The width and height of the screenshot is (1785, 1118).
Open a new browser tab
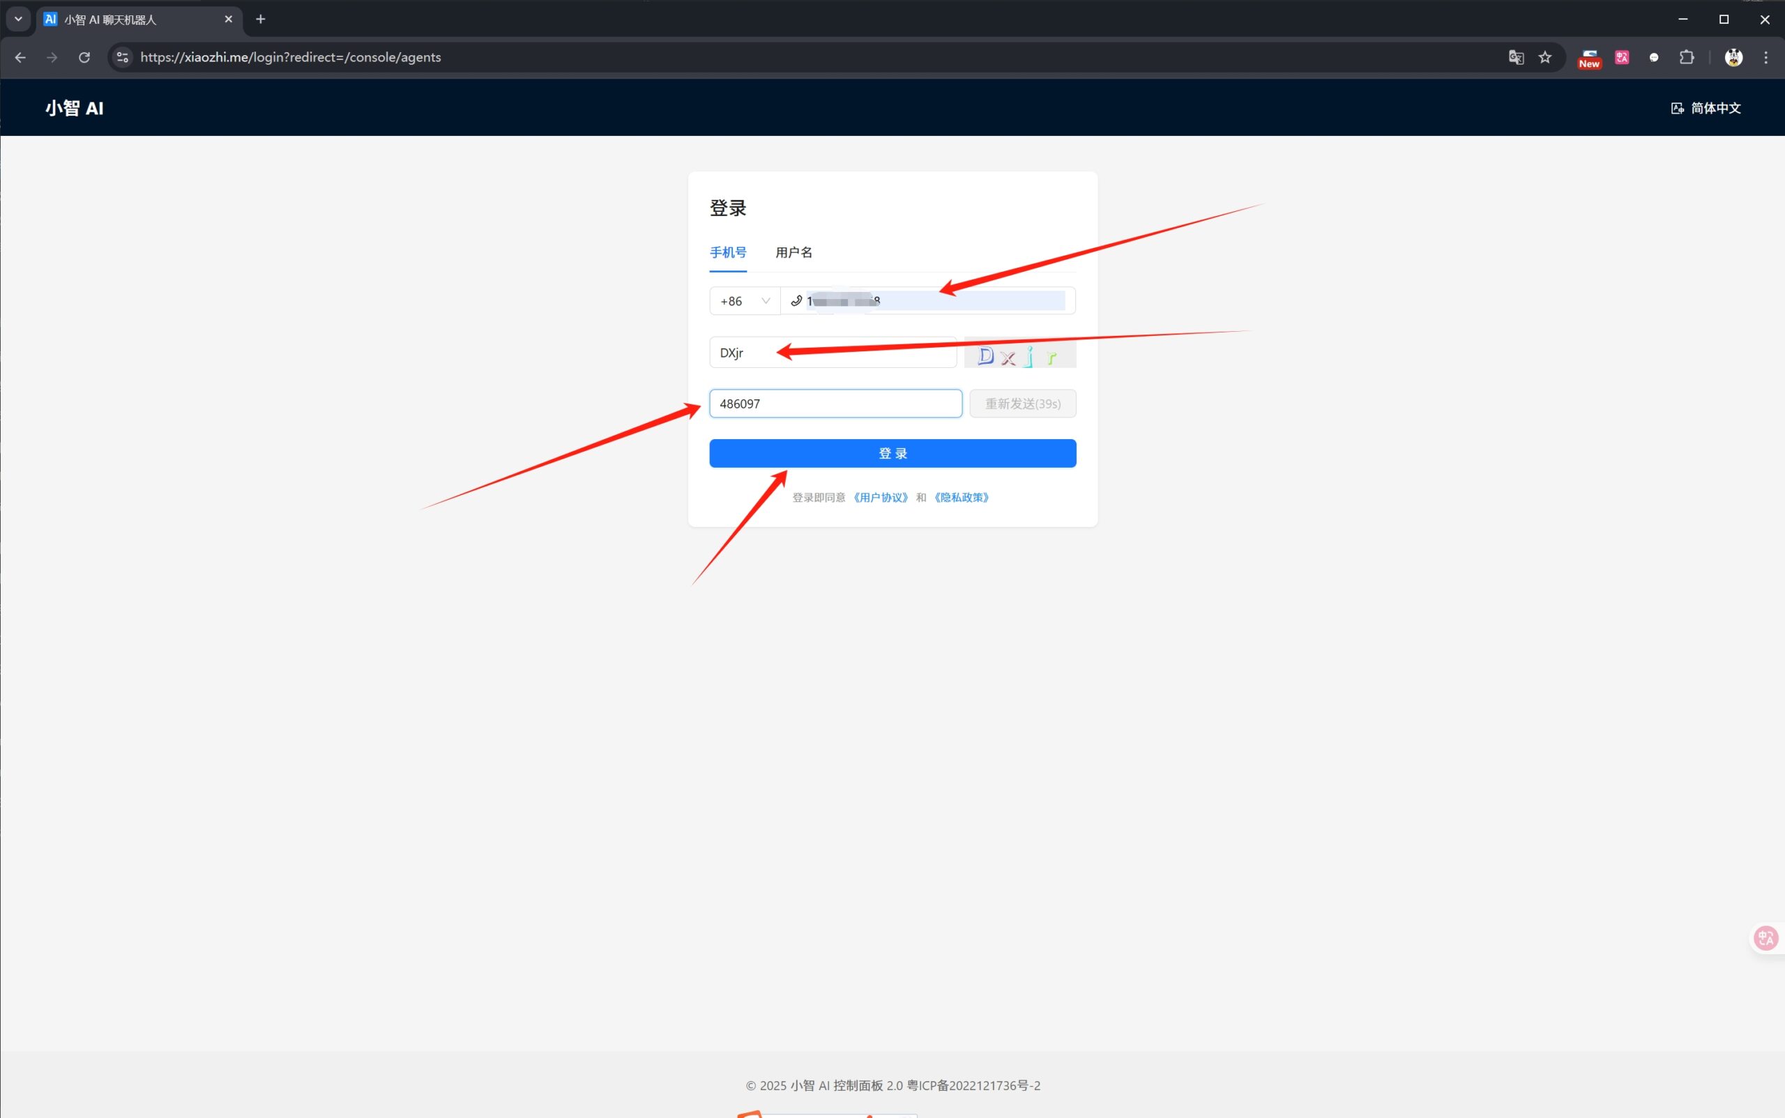(x=260, y=20)
